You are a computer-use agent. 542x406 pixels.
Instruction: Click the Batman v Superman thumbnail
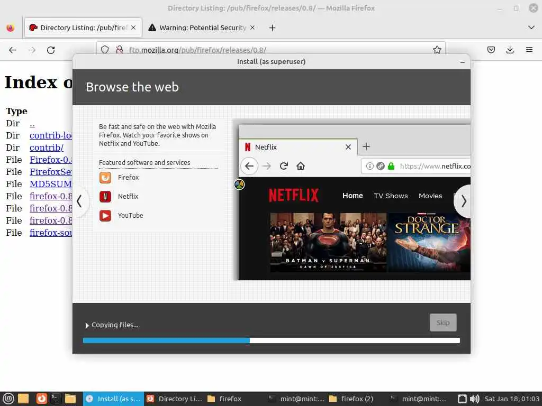coord(328,242)
